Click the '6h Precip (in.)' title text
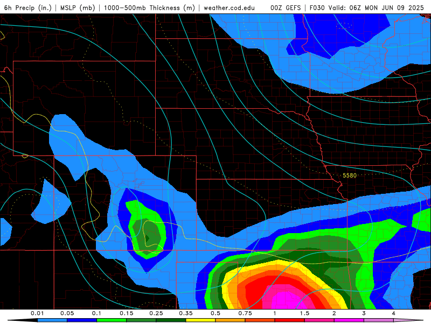Screen dimensions: 431x323 click(x=28, y=8)
